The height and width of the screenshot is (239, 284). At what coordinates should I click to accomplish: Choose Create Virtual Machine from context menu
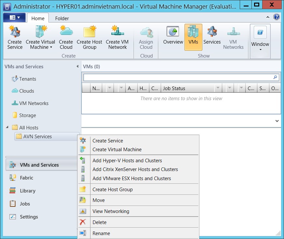coord(139,149)
